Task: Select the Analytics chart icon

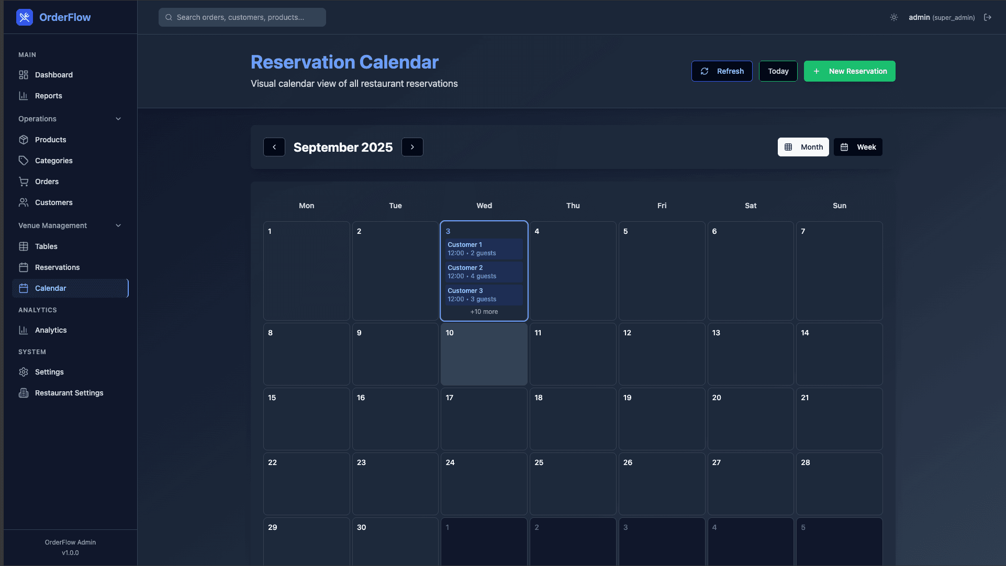Action: [24, 330]
